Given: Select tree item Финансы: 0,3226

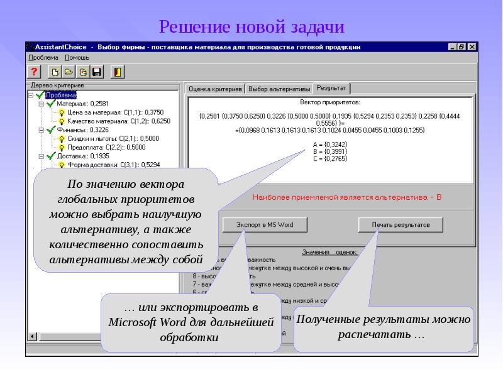Looking at the screenshot, I should point(83,130).
